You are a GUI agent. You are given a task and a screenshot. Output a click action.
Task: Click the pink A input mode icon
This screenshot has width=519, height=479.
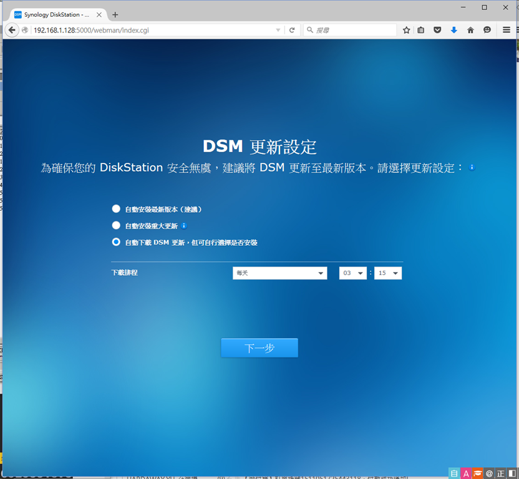(466, 473)
